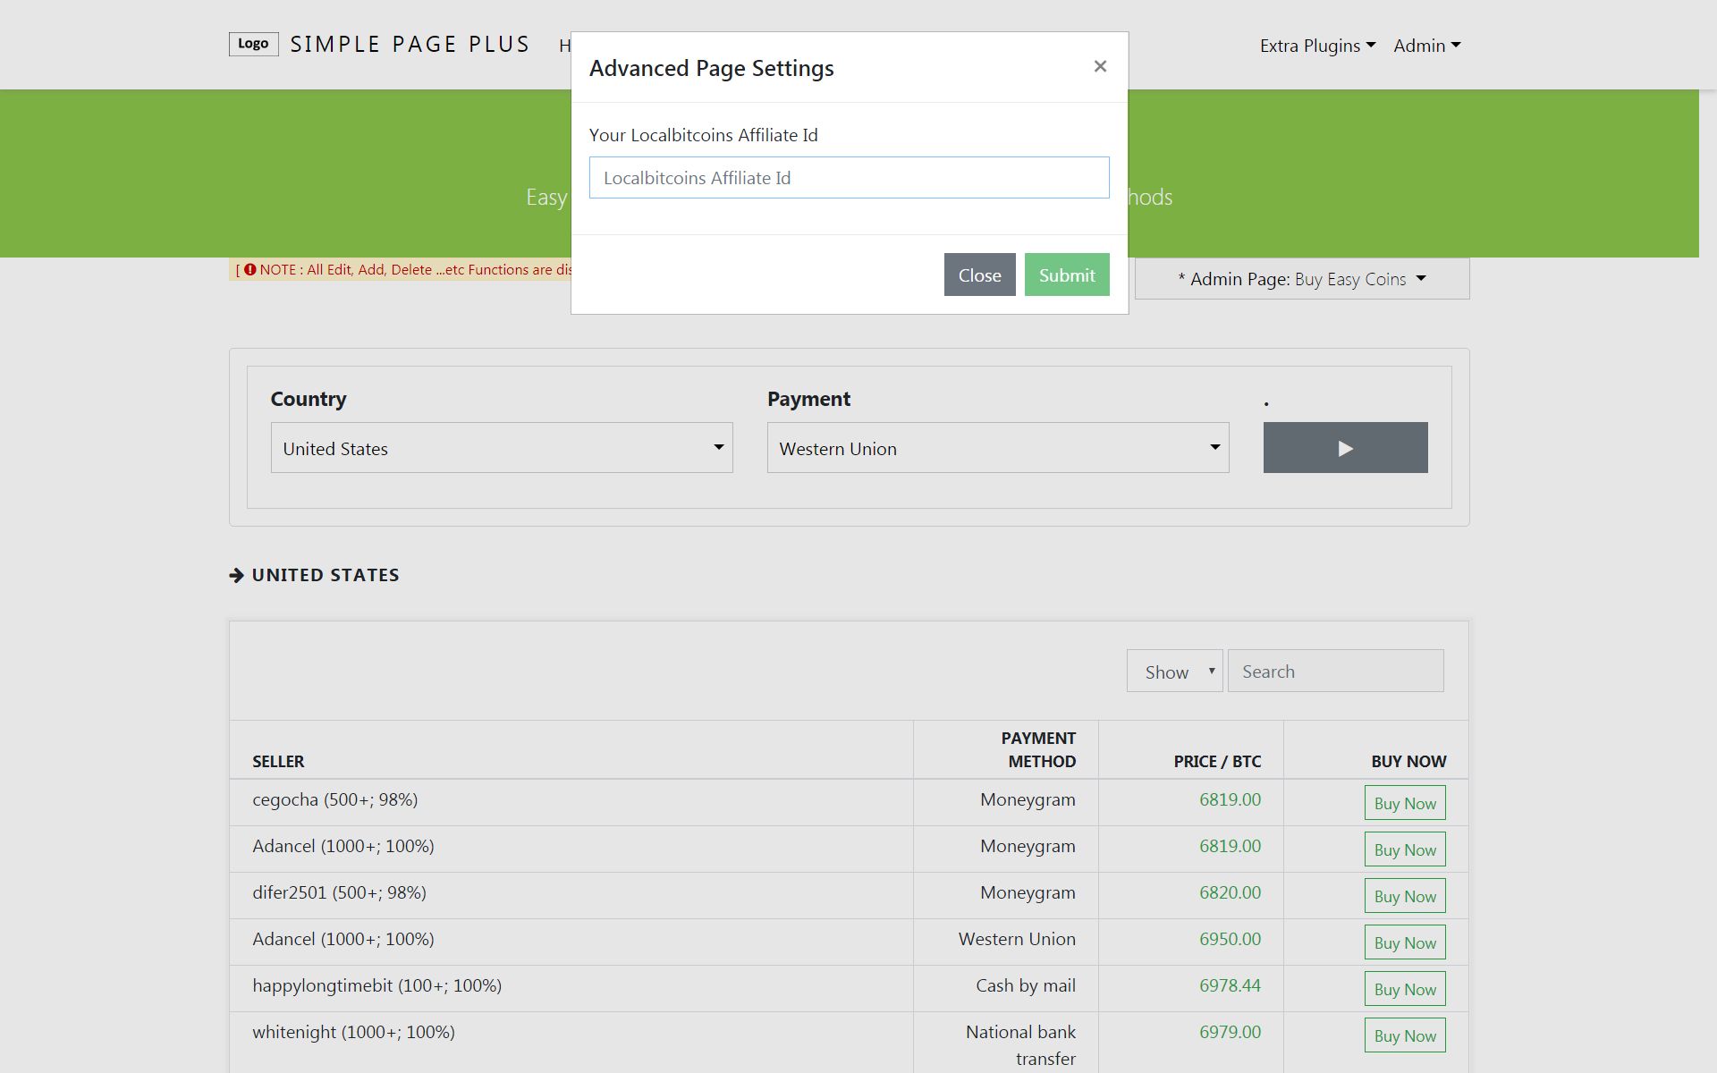Click the play arrow search button
Viewport: 1717px width, 1073px height.
(1345, 448)
